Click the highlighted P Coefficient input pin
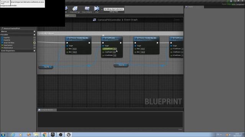Image resolution: width=245 pixels, height=137 pixels. tap(103, 49)
